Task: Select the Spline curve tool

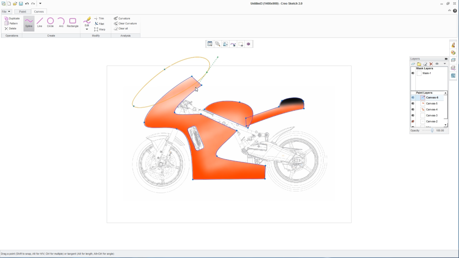Action: 29,23
